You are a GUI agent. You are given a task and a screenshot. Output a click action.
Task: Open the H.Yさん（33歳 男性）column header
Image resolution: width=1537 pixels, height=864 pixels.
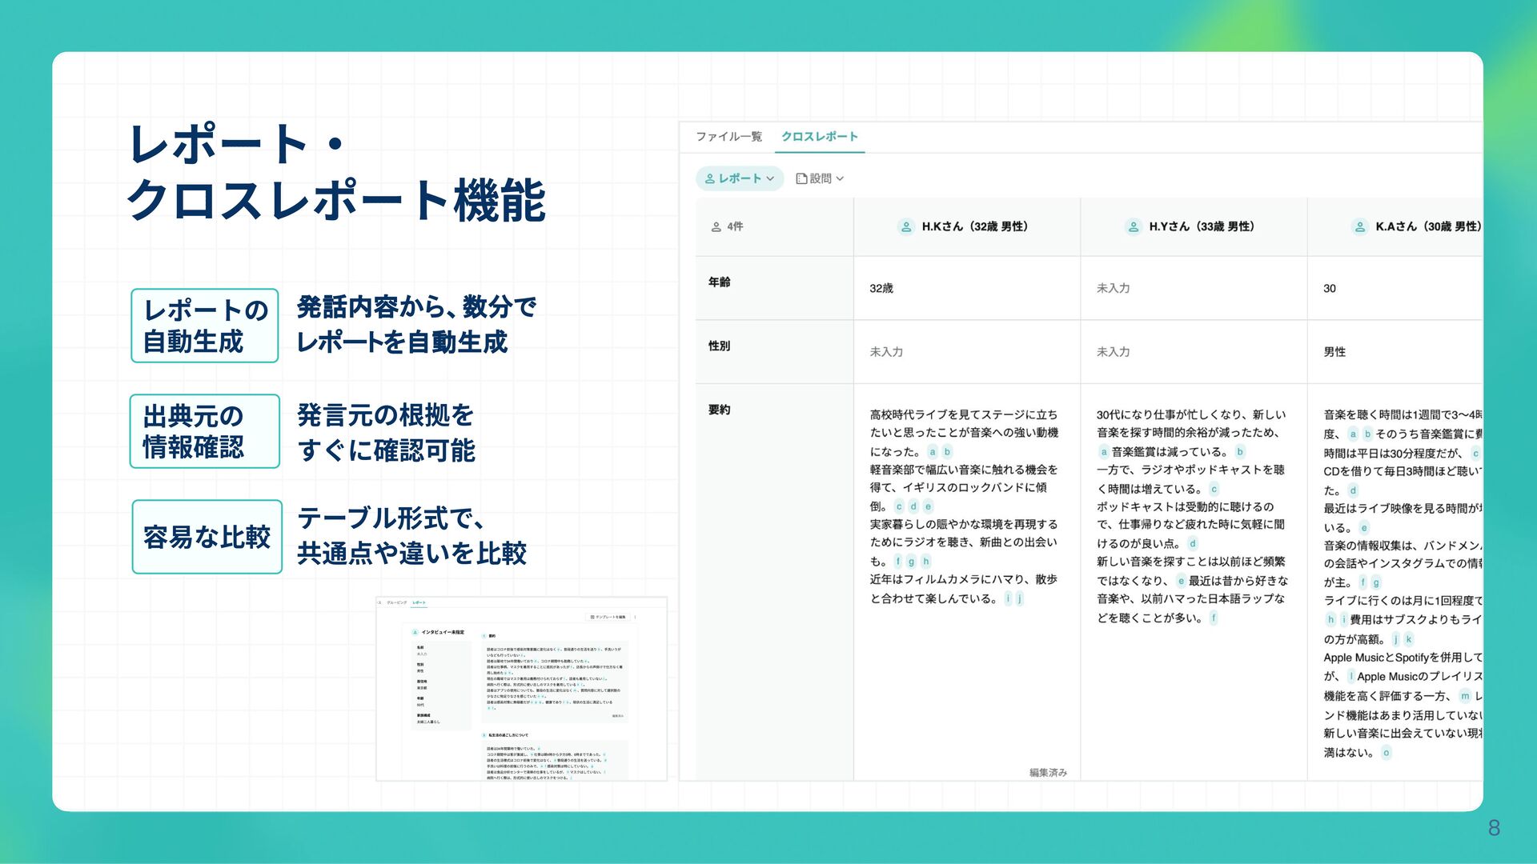pos(1194,227)
